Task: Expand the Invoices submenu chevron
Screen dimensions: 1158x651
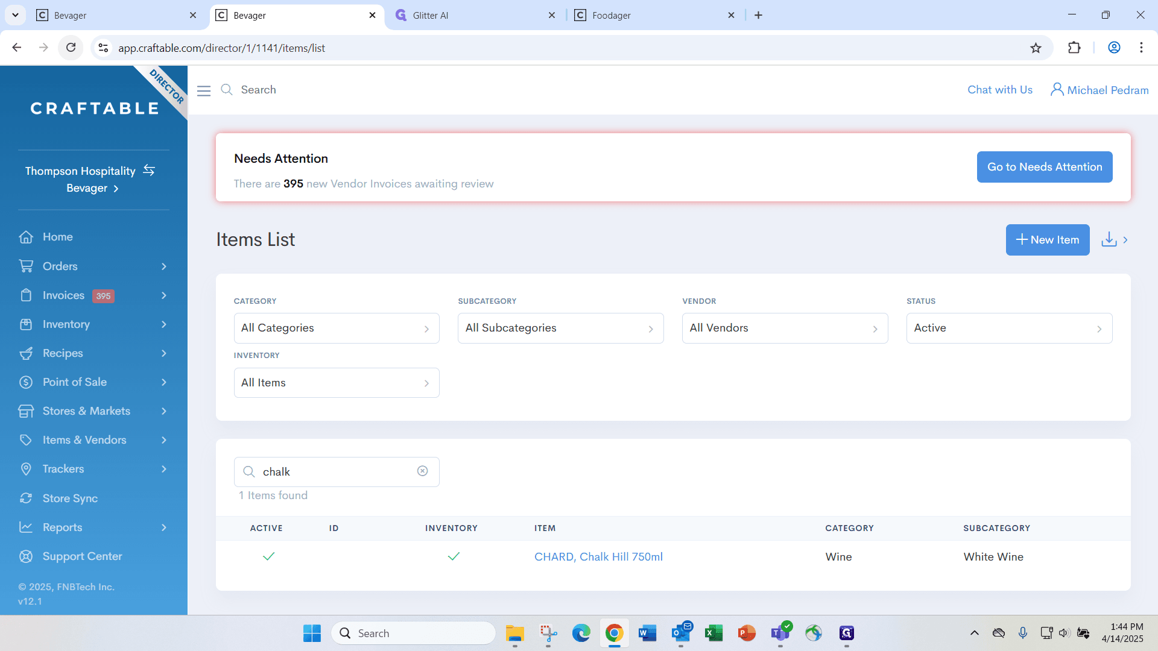Action: pyautogui.click(x=164, y=295)
